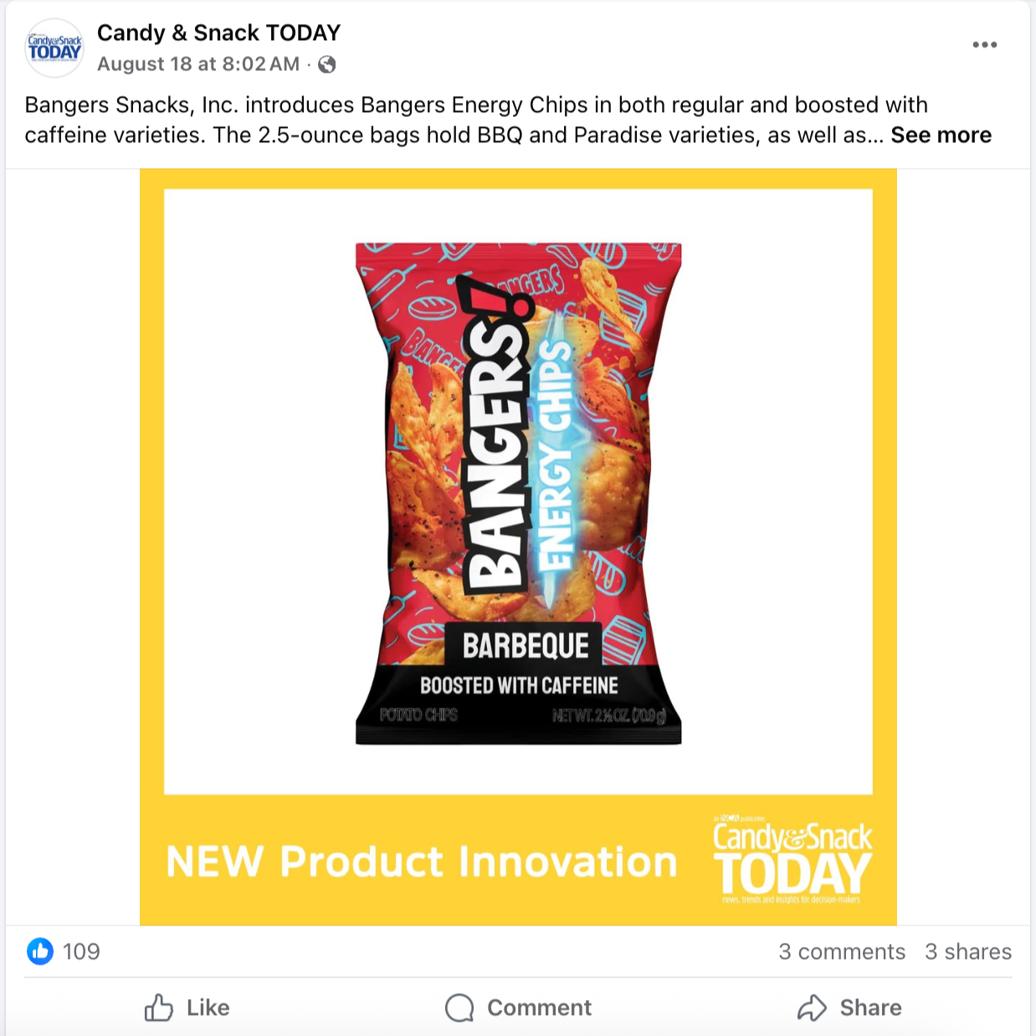View the 109 reactions count
The image size is (1036, 1036).
(x=81, y=951)
